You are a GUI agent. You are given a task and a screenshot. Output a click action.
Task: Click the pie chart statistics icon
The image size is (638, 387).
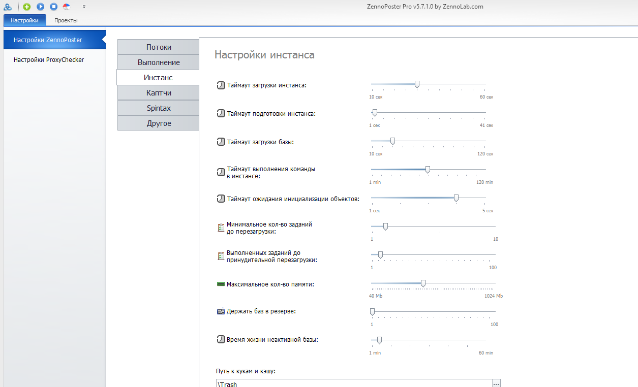pyautogui.click(x=67, y=7)
